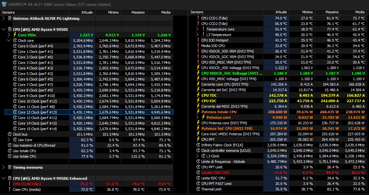Viewport: 369px width, 195px height.
Task: Click the lightning icon beside CPU TDC
Action: click(x=198, y=95)
